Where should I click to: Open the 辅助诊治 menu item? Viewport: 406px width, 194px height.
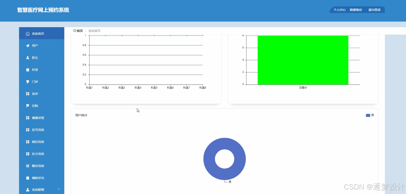tap(42, 178)
